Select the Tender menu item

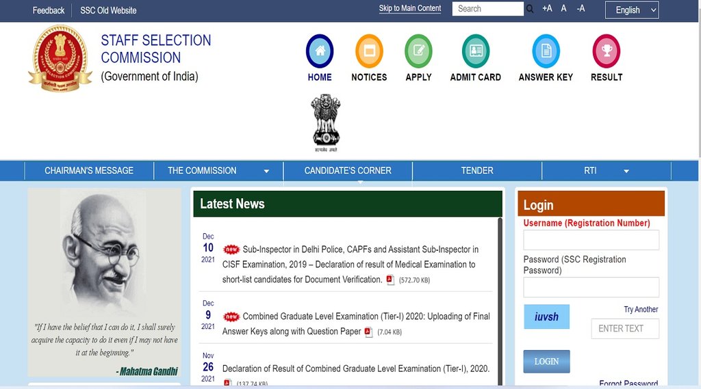pyautogui.click(x=477, y=171)
